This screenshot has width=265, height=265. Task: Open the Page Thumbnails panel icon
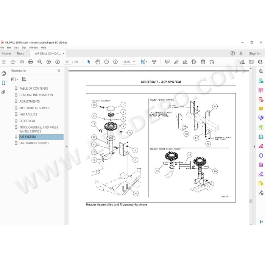[3, 73]
